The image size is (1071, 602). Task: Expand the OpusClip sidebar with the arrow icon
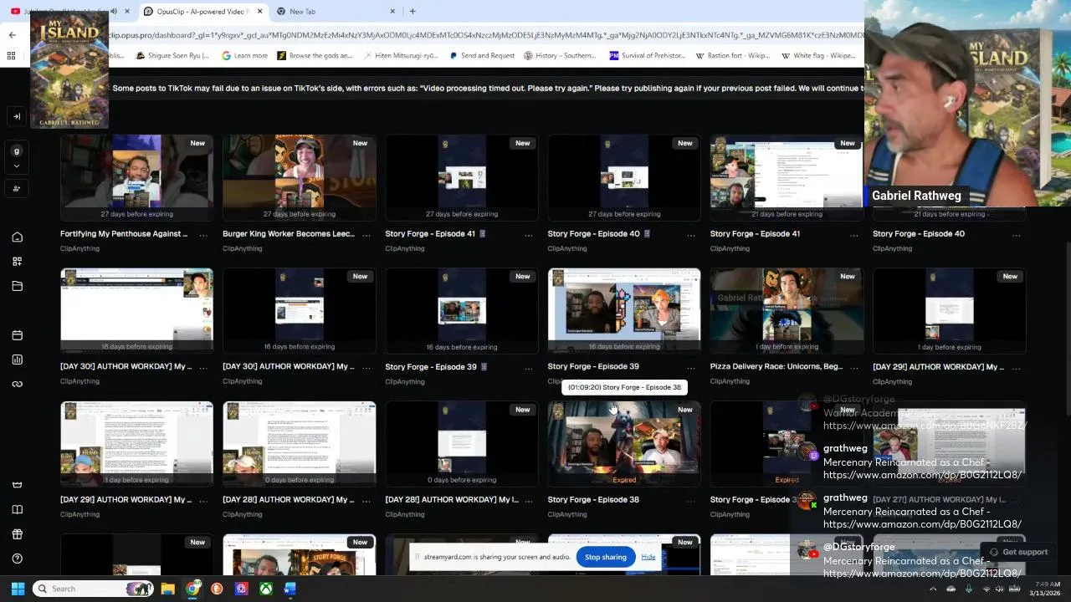(x=17, y=116)
